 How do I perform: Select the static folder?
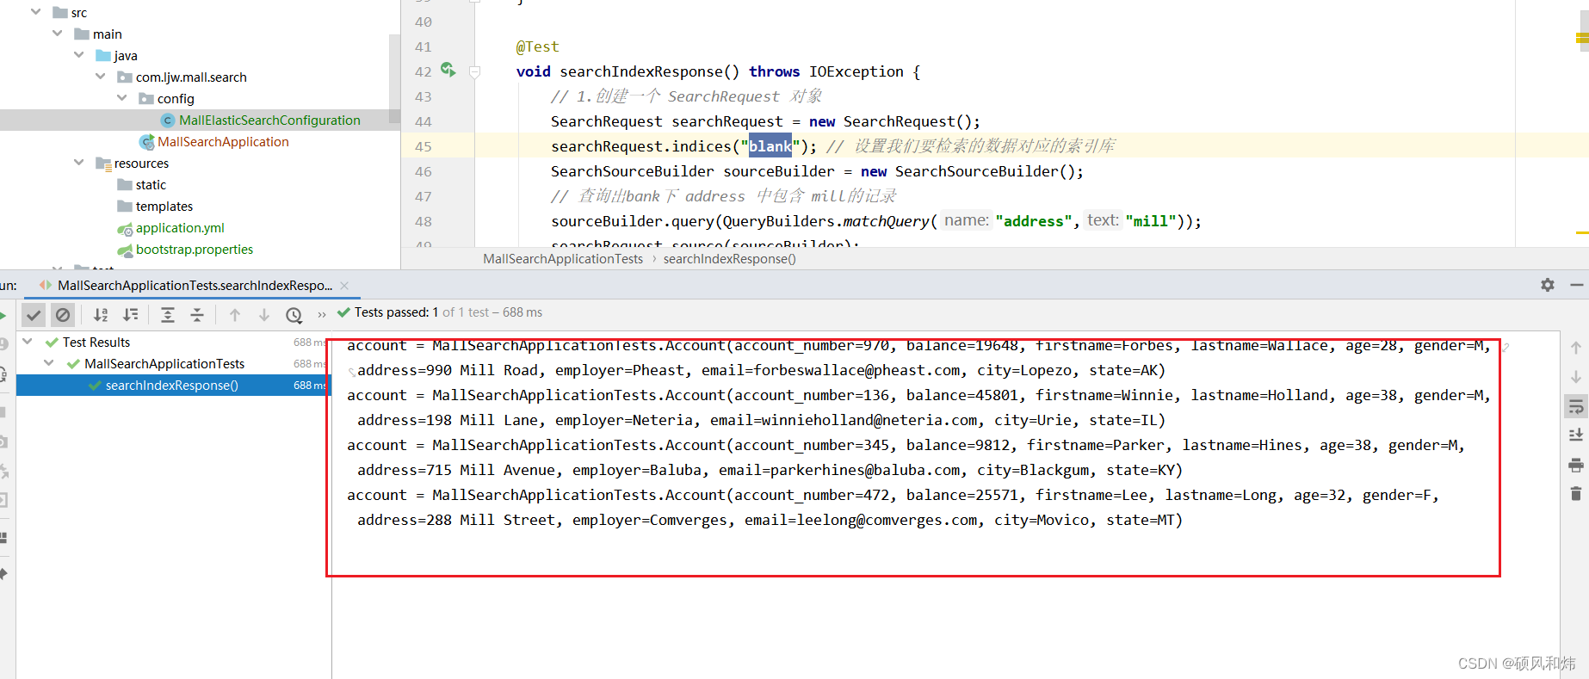point(151,185)
